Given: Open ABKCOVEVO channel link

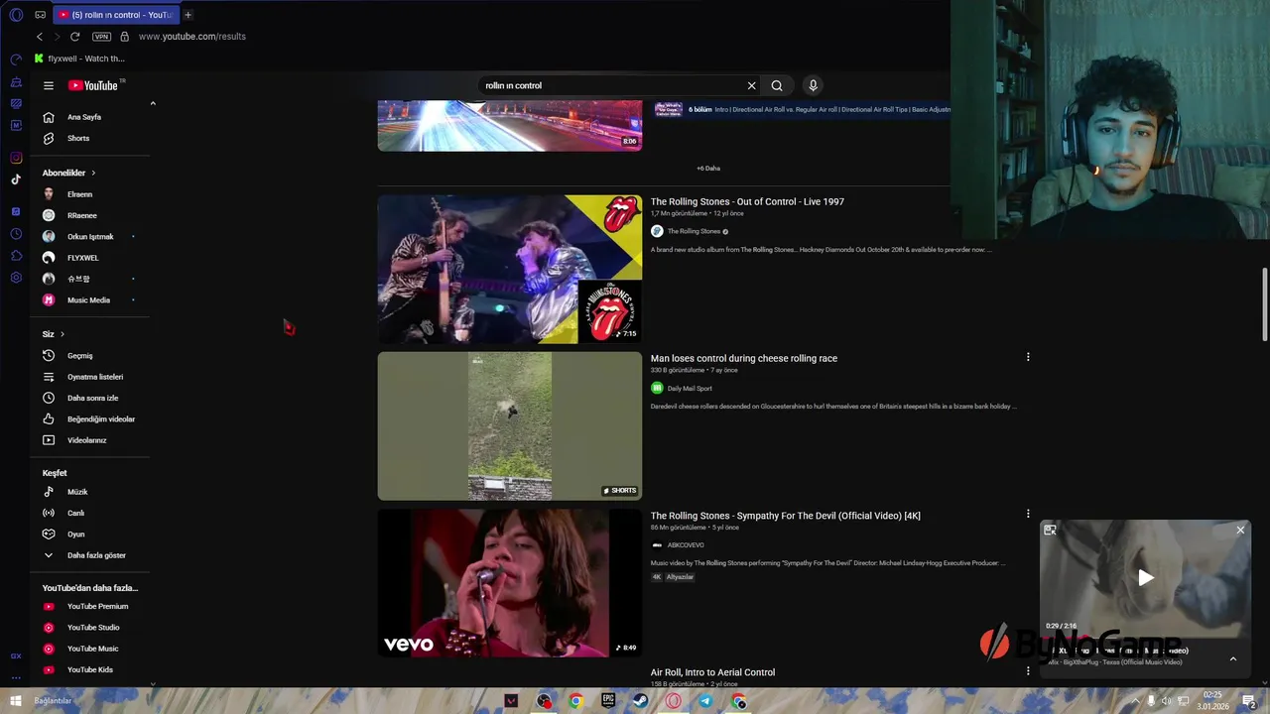Looking at the screenshot, I should [686, 545].
